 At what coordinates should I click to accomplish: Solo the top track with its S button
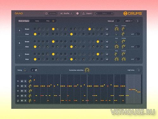tap(25, 81)
